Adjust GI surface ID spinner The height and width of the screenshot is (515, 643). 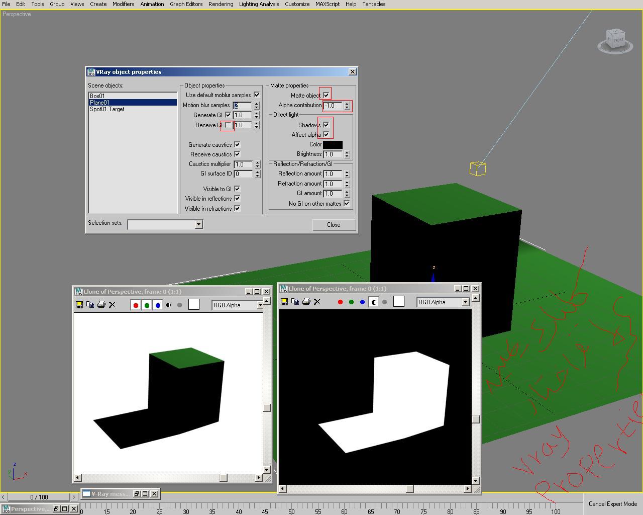tap(257, 174)
